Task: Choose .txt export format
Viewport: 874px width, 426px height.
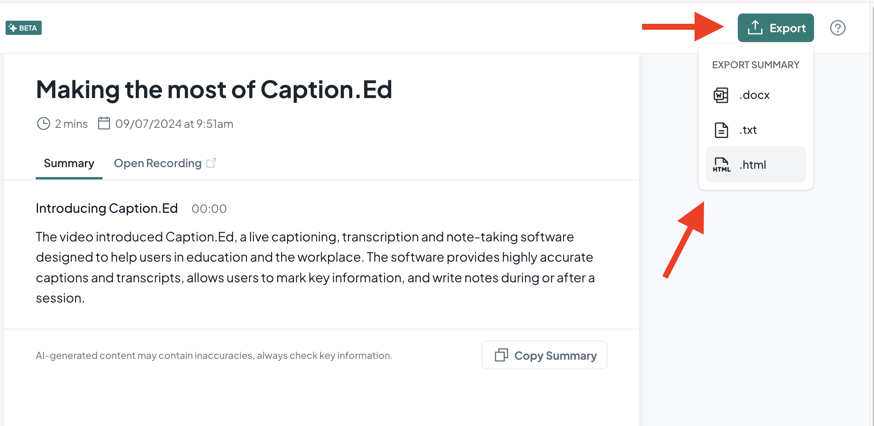Action: (756, 130)
